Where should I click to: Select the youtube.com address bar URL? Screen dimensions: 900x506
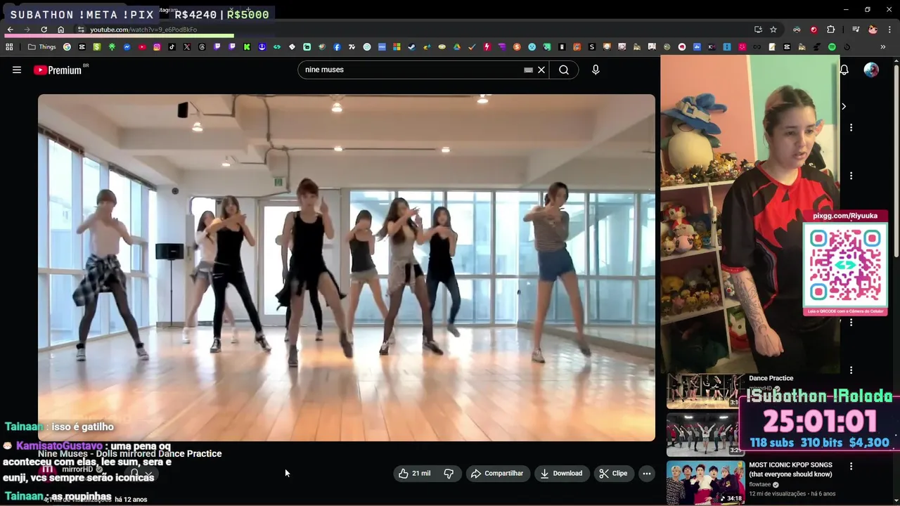coord(143,30)
